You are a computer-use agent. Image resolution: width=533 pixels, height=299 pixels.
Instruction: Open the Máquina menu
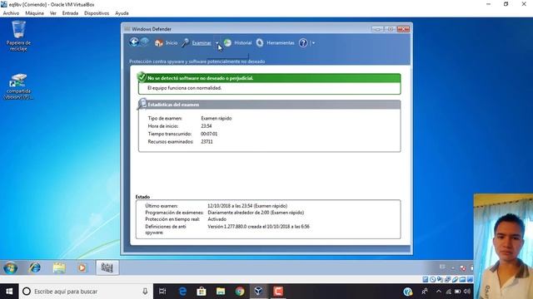35,13
